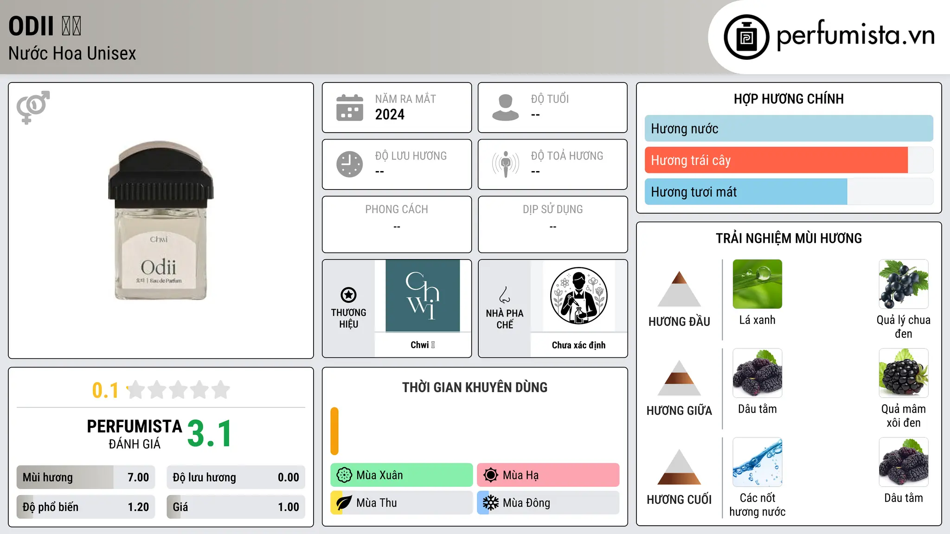Click the snowflake icon for Mùa Đông
Screen dimensions: 950x534
(x=491, y=503)
